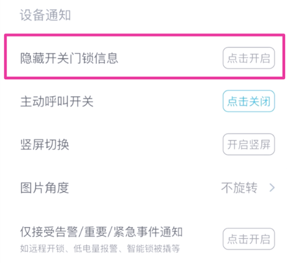The height and width of the screenshot is (263, 288).
Task: Tap the 仅接受告警/重要/紧急事件通知 title
Action: click(x=101, y=232)
